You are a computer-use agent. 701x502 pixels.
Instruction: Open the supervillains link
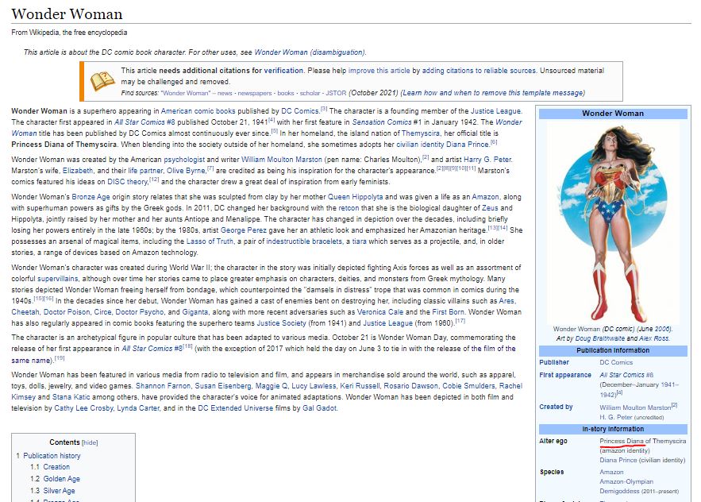coord(58,279)
